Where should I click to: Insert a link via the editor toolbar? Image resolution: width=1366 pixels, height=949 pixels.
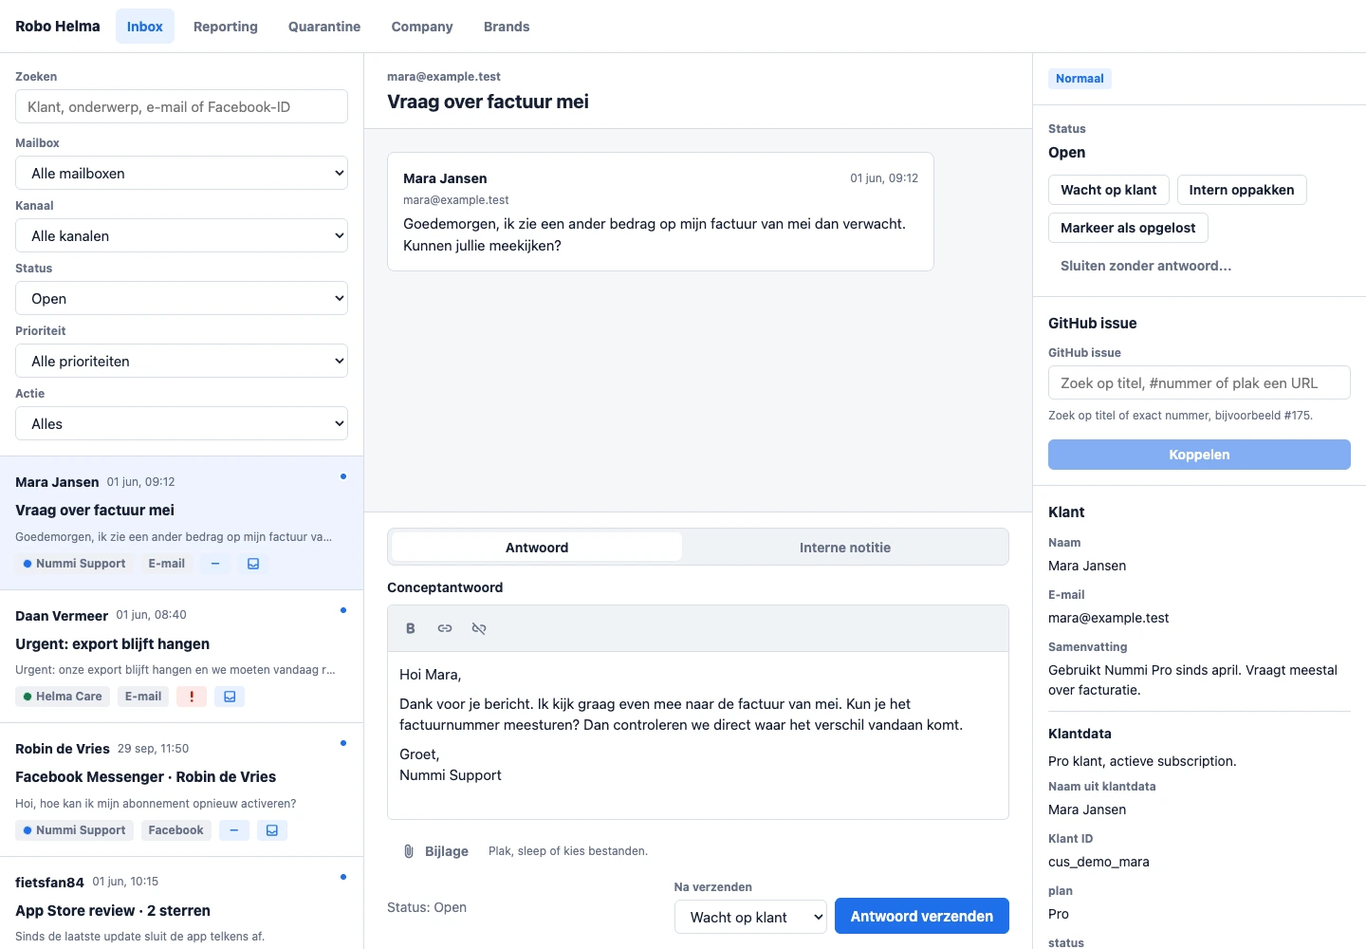445,628
